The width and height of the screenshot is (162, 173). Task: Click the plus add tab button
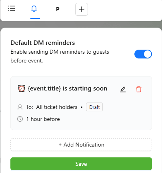click(x=82, y=9)
